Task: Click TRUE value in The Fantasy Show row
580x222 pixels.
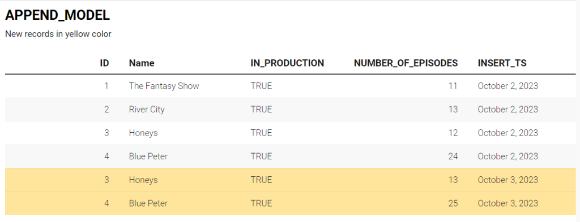Action: (261, 86)
